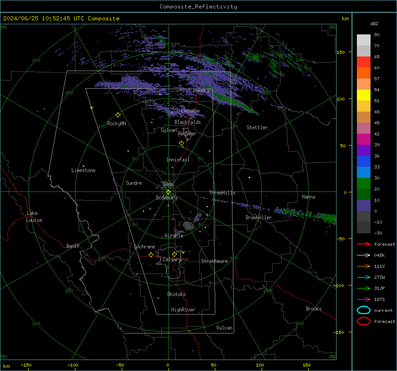This screenshot has height=371, width=397.
Task: Click the dBZ legend heading
Action: click(x=374, y=23)
